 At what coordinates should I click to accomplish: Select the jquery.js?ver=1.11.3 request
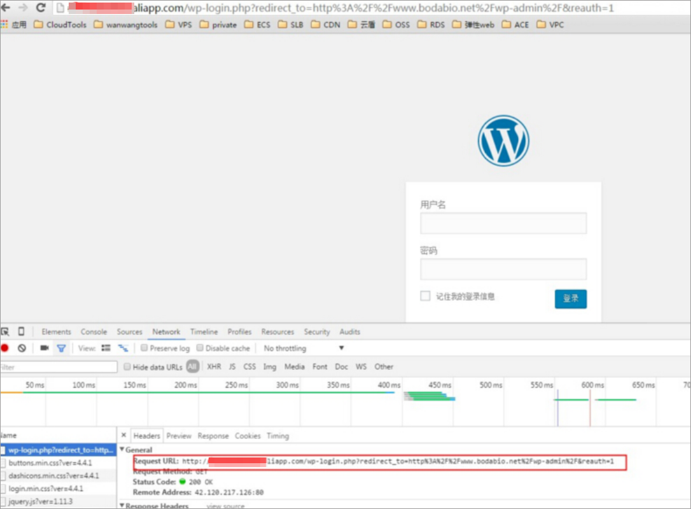click(58, 501)
